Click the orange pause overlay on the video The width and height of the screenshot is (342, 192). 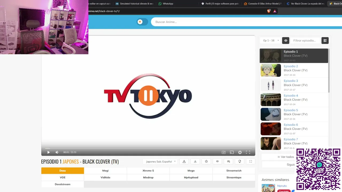click(148, 96)
